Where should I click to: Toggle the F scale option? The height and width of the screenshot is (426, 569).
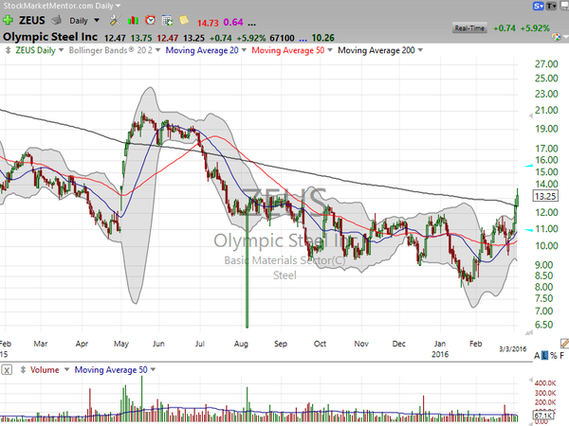point(562,356)
